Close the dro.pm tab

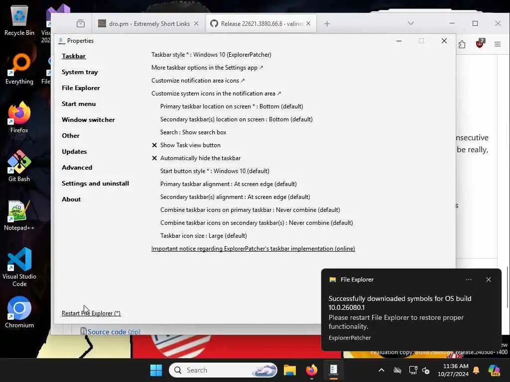click(196, 24)
